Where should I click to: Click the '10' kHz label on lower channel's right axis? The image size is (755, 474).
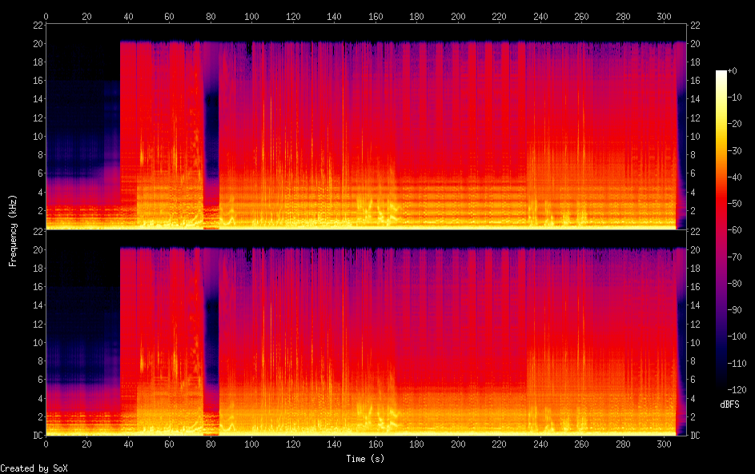pyautogui.click(x=695, y=342)
